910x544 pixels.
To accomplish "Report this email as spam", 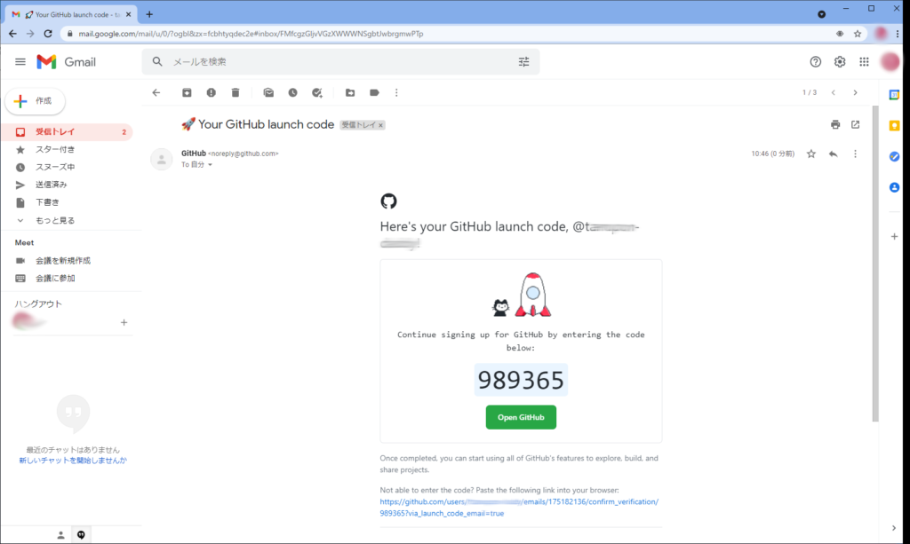I will click(211, 92).
